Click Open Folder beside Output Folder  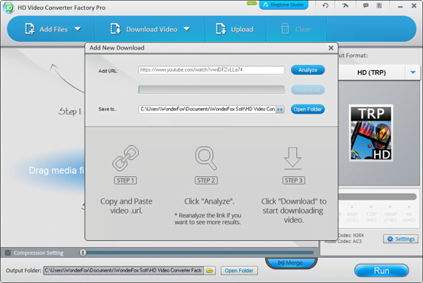click(239, 271)
